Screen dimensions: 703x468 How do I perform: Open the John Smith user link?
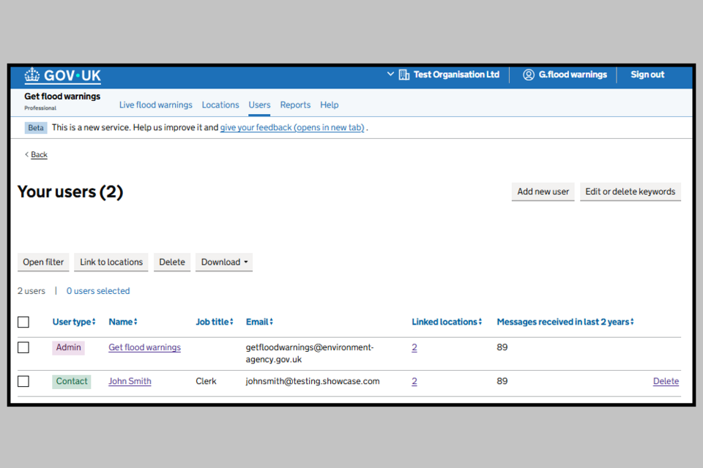pos(130,381)
